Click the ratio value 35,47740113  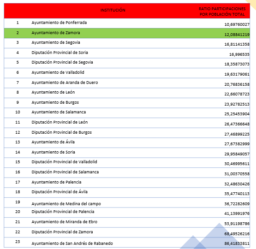pos(237,194)
